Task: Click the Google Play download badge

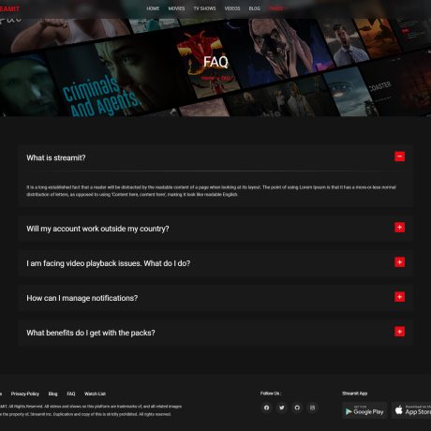Action: tap(364, 410)
